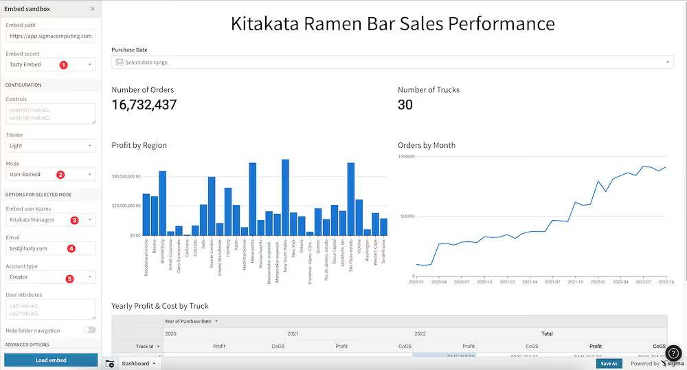Image resolution: width=687 pixels, height=370 pixels.
Task: Click the Embed path URL field
Action: [51, 36]
